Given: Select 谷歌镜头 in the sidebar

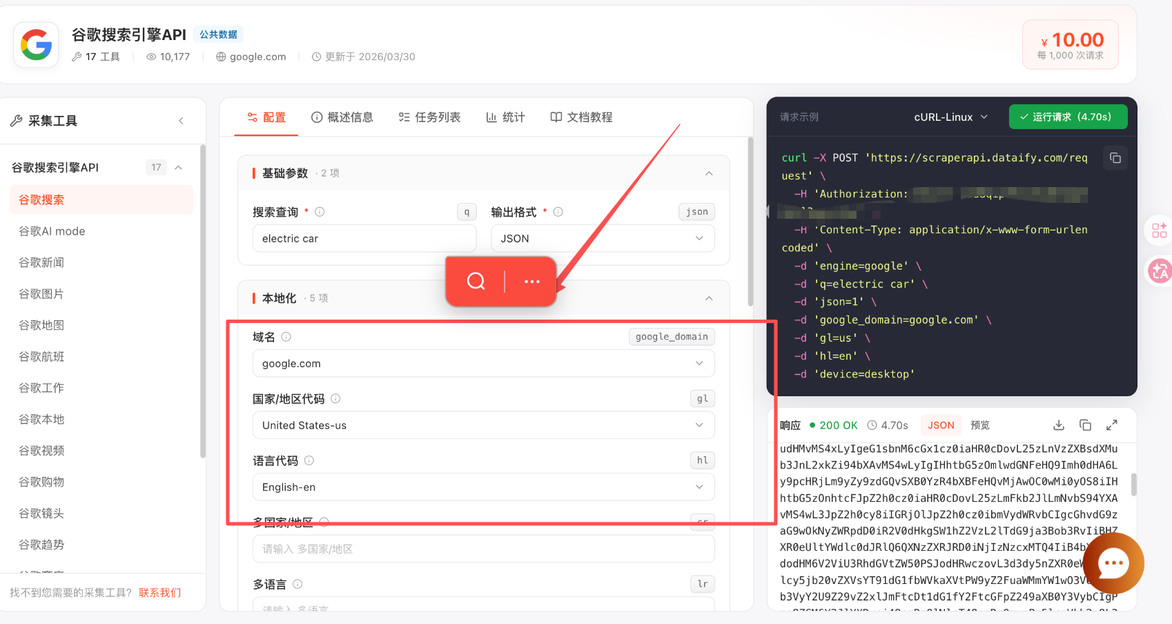Looking at the screenshot, I should (x=101, y=514).
